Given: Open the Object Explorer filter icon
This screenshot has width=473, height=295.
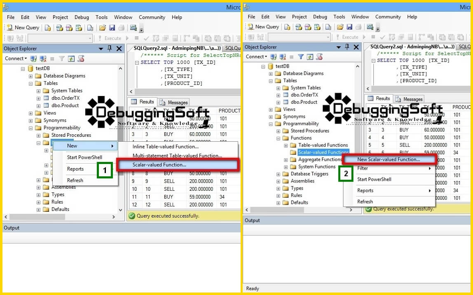Looking at the screenshot, I should pos(61,58).
